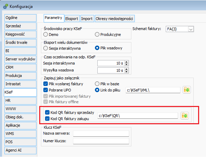Click the Plik importowanej faktury checkbox
Screen dimensions: 206x157
point(45,96)
